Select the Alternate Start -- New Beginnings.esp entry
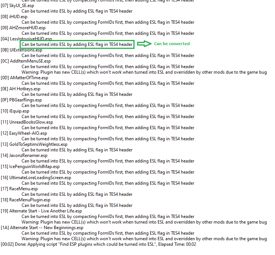 click(42, 228)
